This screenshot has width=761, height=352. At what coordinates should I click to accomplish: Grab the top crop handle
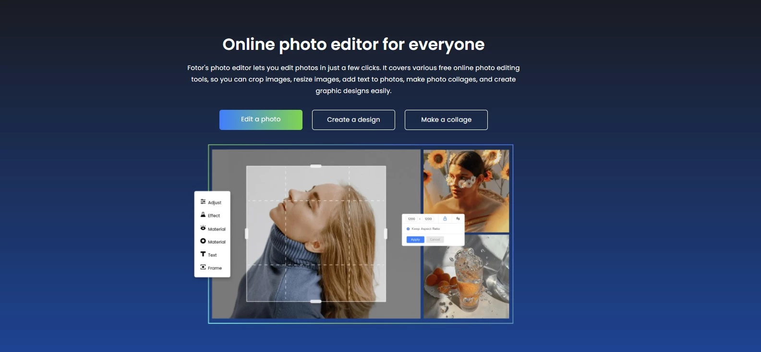pyautogui.click(x=316, y=166)
